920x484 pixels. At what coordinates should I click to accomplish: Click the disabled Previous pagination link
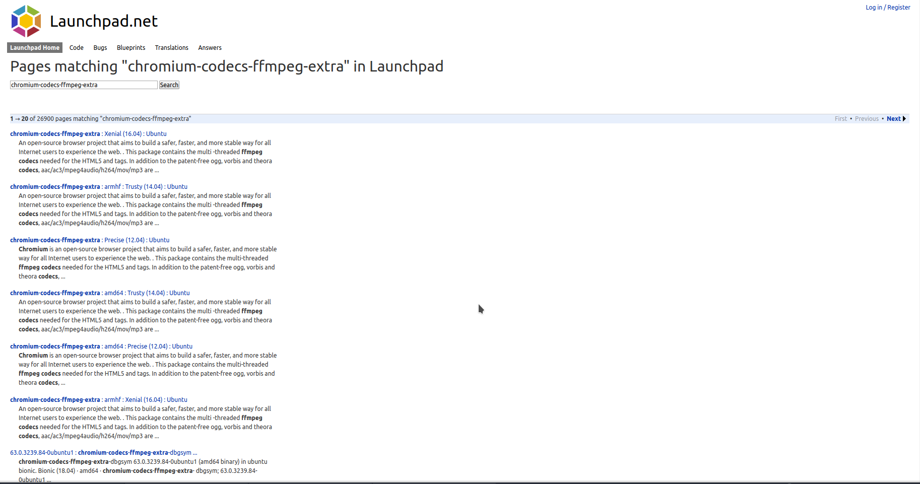[x=867, y=119]
